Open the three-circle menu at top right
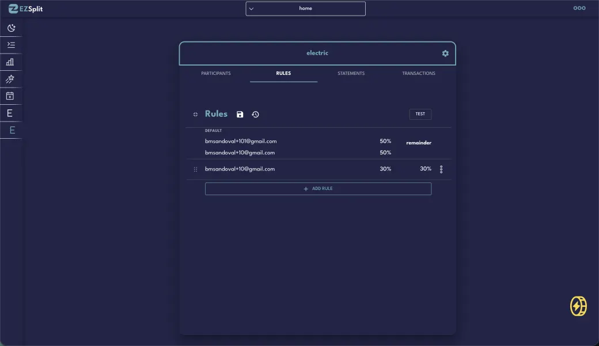 [579, 8]
